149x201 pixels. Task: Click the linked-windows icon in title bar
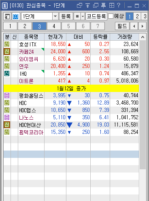point(79,6)
